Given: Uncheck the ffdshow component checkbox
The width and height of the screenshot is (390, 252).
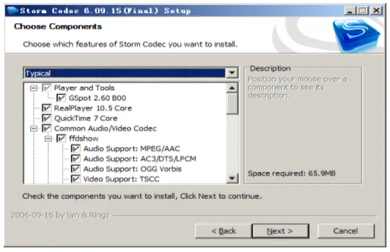Looking at the screenshot, I should coord(61,138).
